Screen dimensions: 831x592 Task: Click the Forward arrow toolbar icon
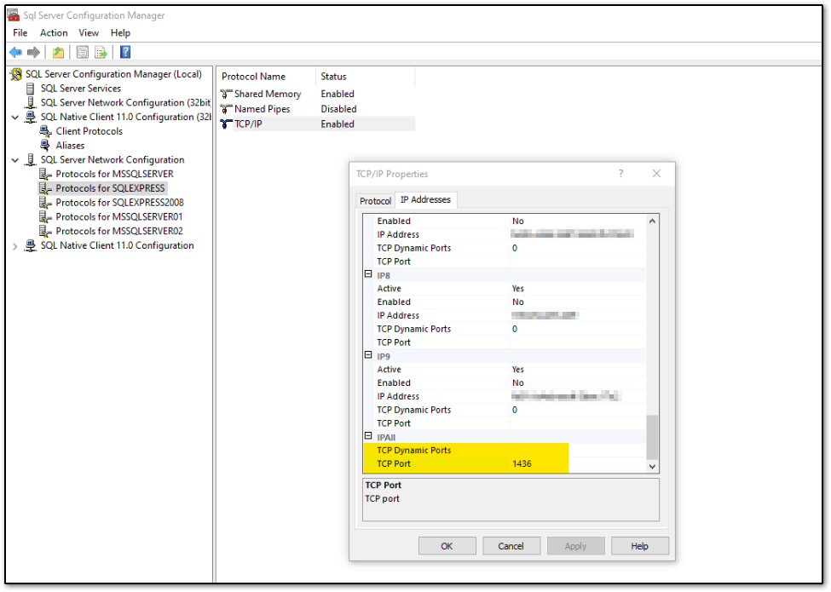[33, 52]
